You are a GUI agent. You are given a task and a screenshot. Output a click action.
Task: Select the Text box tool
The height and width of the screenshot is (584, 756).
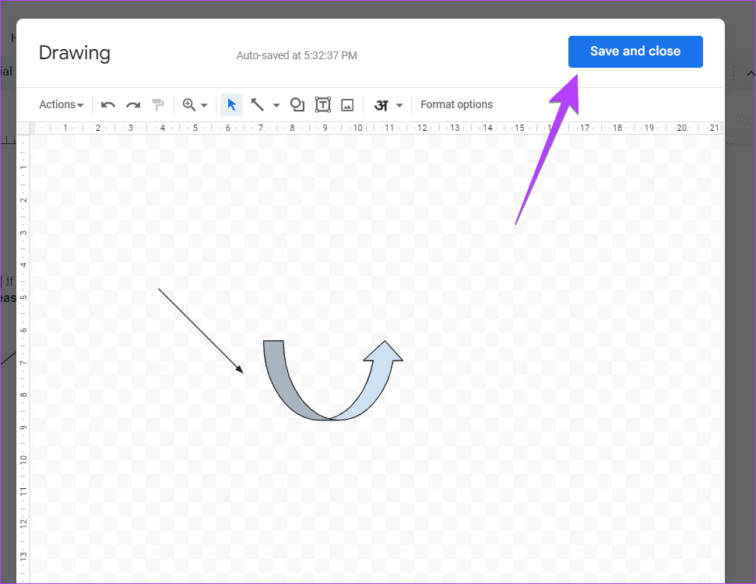point(322,104)
